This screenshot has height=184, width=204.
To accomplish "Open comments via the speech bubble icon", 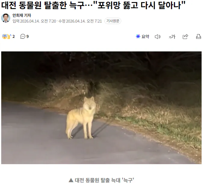I will point(23,36).
